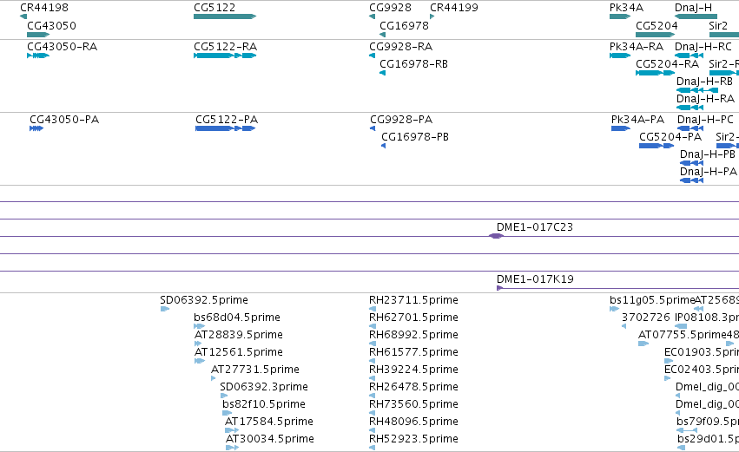This screenshot has width=739, height=452.
Task: Select the CG9928 gene label
Action: [390, 8]
